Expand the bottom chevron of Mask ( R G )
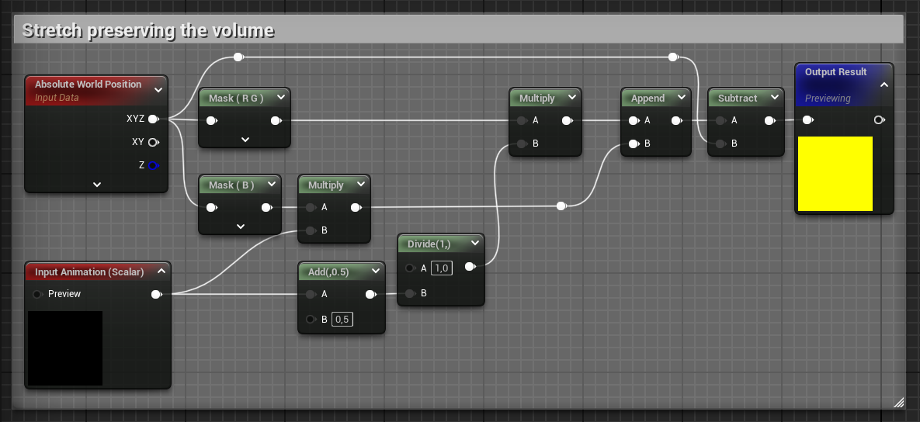Screen dimensions: 920x422 tap(245, 140)
